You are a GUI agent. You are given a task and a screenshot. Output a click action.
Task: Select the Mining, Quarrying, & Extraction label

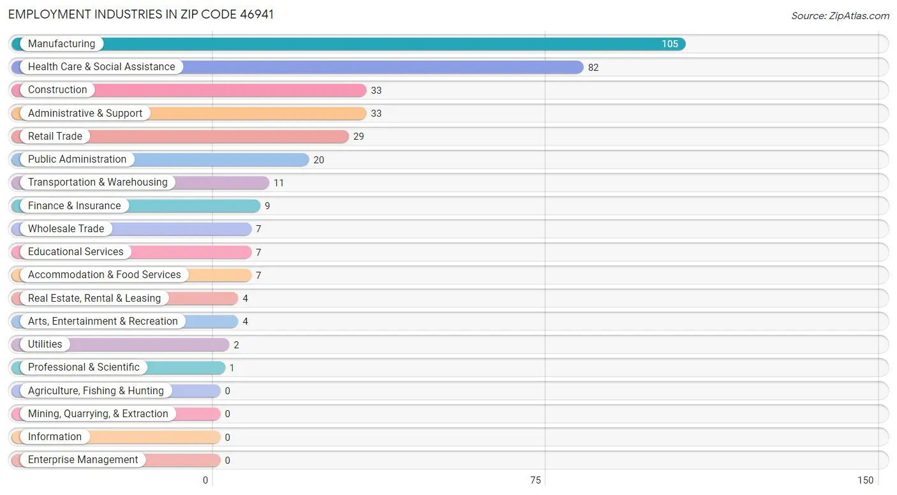click(x=98, y=413)
